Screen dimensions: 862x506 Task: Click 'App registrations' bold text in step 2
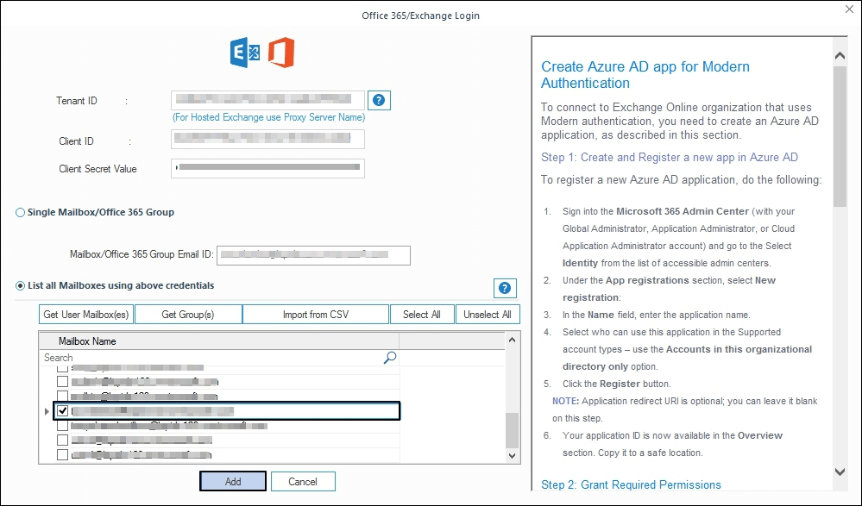pos(647,280)
